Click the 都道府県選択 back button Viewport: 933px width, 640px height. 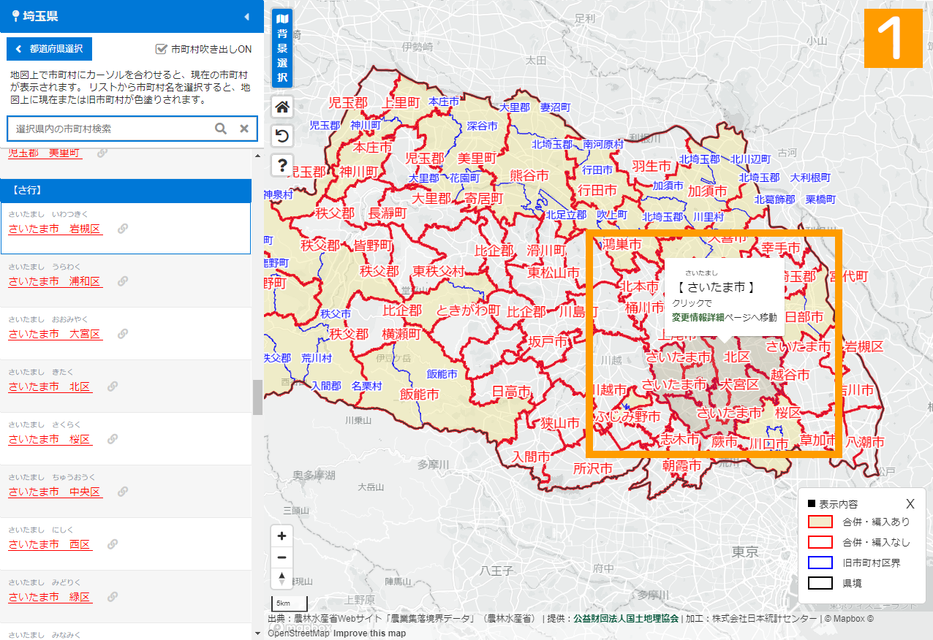[50, 50]
